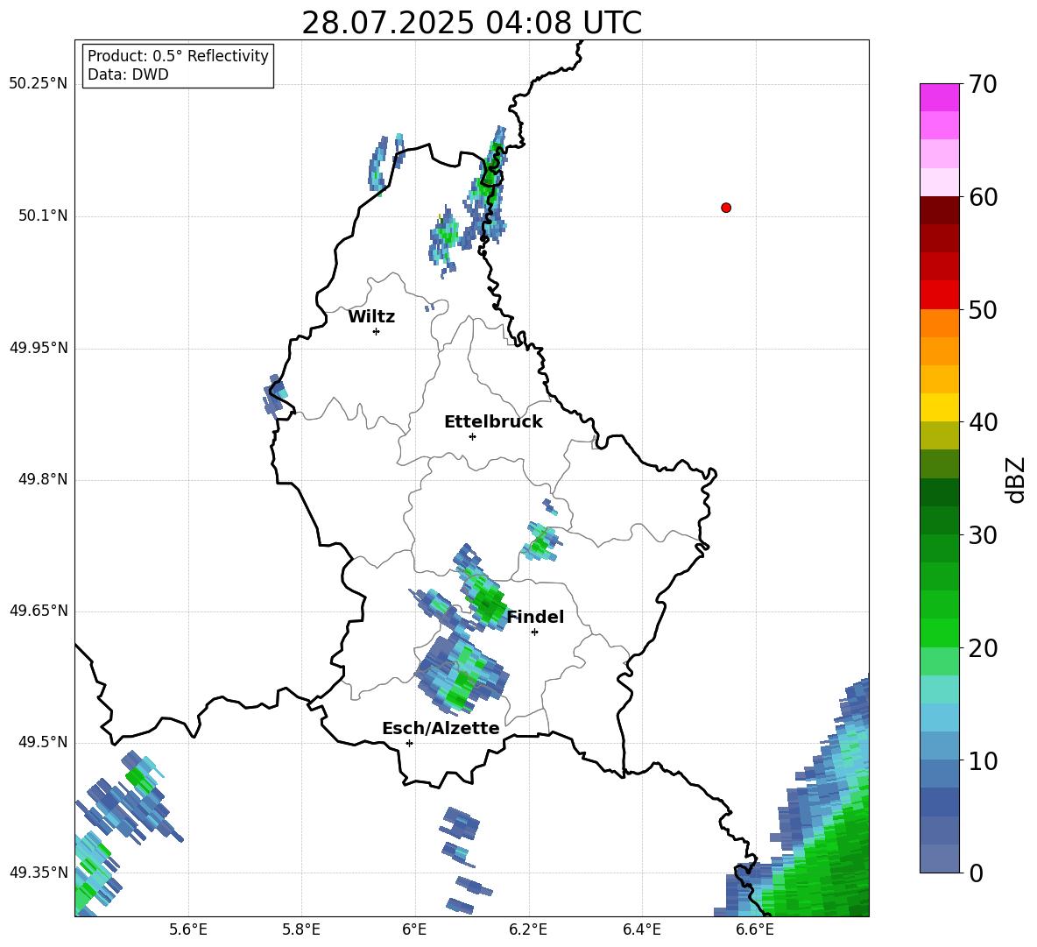1037x947 pixels.
Task: Click the Esch/Alzette station cross marker
Action: pyautogui.click(x=409, y=743)
